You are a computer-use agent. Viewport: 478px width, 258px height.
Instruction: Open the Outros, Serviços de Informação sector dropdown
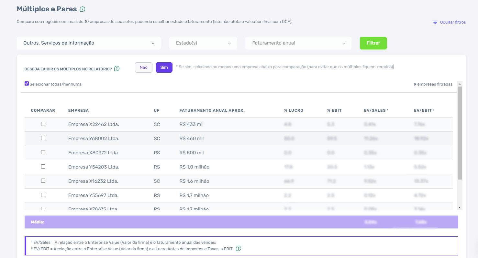tap(89, 43)
